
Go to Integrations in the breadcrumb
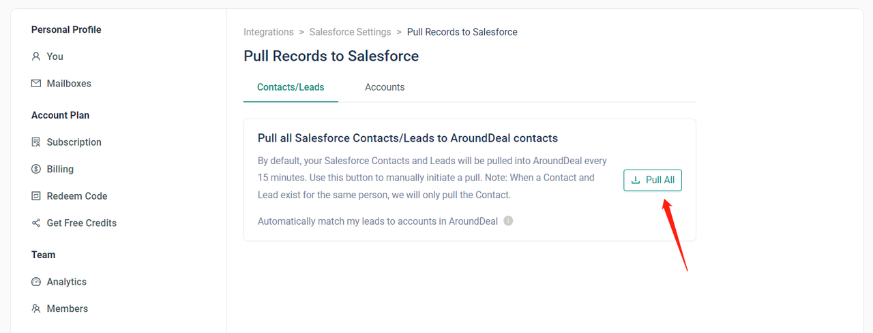269,32
